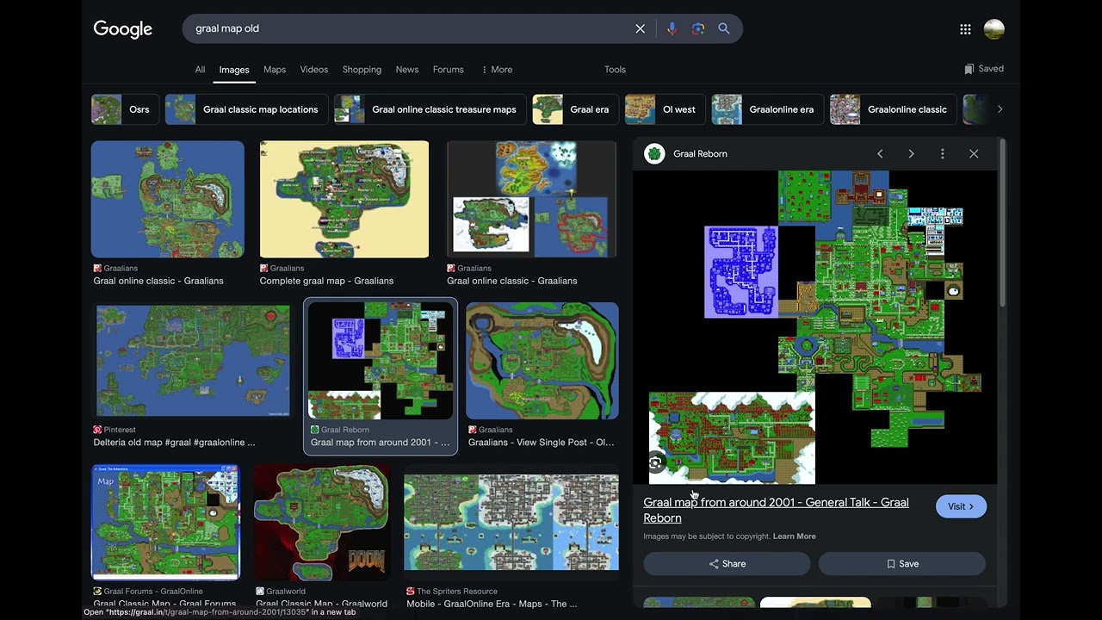
Task: Click the preview panel vertical scrollbar
Action: tap(1001, 224)
